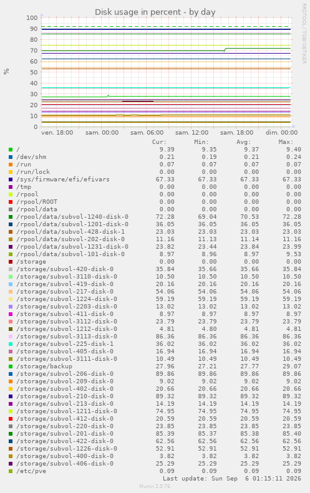Screen dimensions: 310x493
Task: Click the green swatch next to / legend
Action: 11,150
